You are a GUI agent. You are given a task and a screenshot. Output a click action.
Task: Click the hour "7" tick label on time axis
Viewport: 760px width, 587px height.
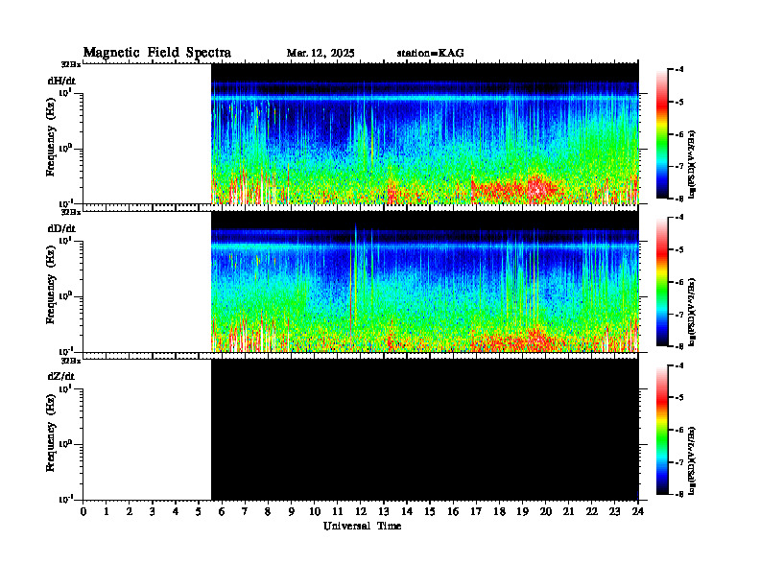(x=246, y=512)
